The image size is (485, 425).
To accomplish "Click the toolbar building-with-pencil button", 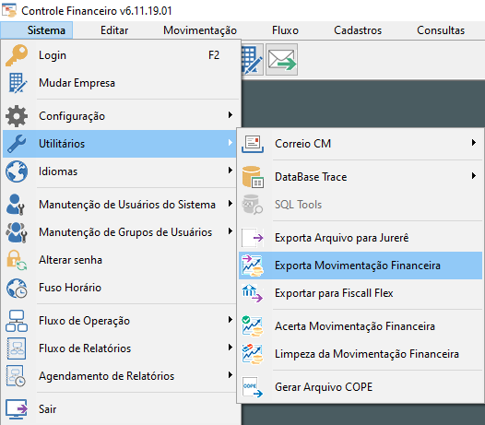I will click(x=252, y=59).
